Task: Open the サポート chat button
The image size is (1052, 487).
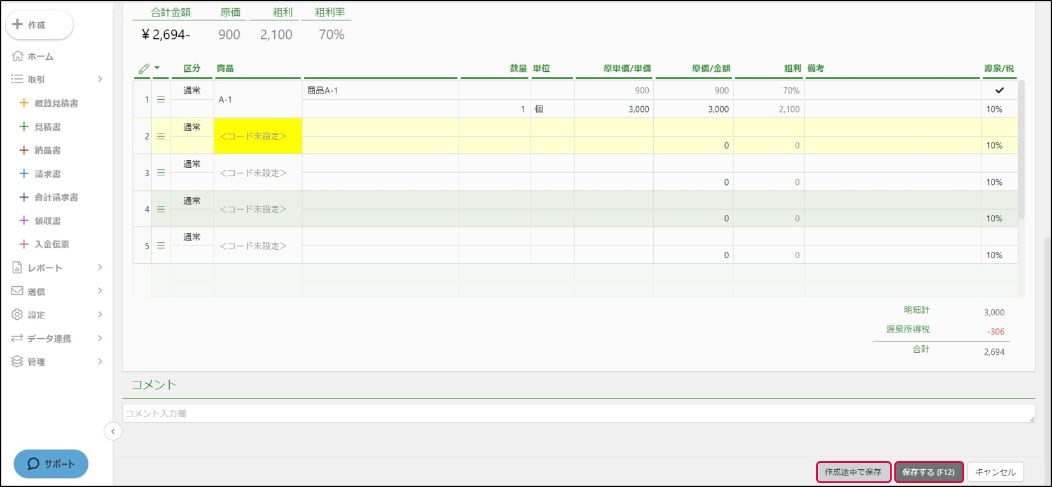Action: pyautogui.click(x=51, y=464)
